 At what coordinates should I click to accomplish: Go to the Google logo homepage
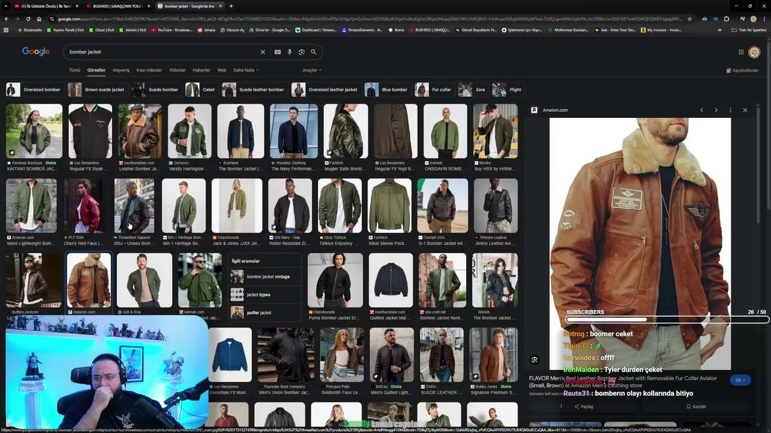pos(36,52)
